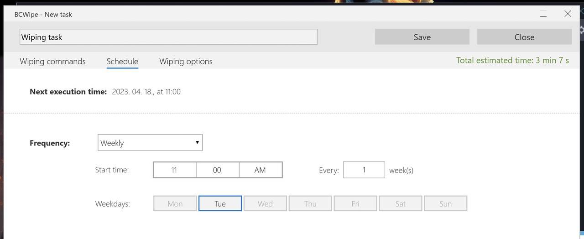Select the Schedule tab
The image size is (584, 239).
(122, 61)
